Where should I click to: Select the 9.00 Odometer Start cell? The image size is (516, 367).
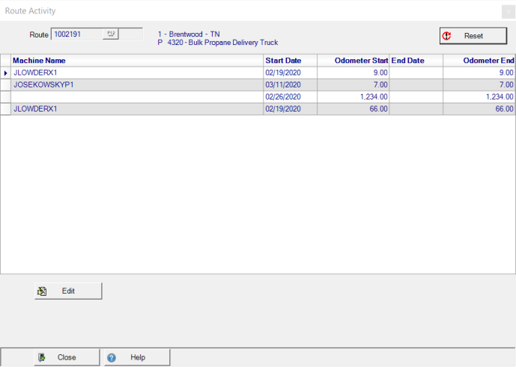[x=352, y=73]
